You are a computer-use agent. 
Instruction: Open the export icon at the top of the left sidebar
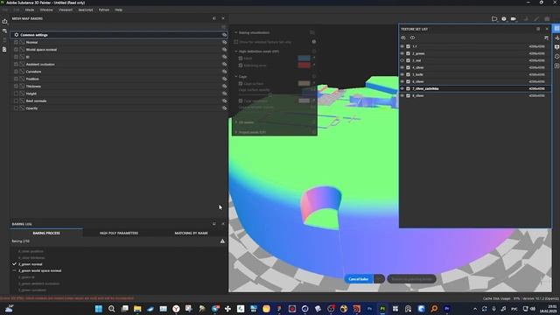pyautogui.click(x=4, y=21)
